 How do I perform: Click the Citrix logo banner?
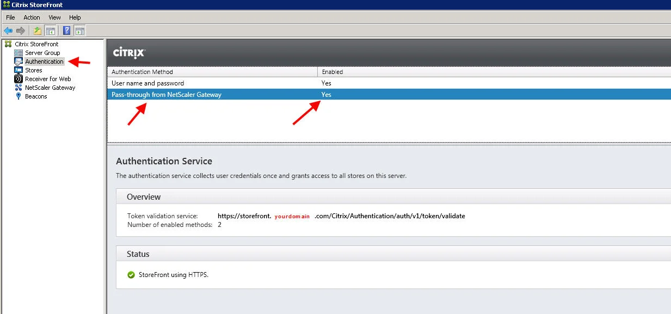pos(128,53)
